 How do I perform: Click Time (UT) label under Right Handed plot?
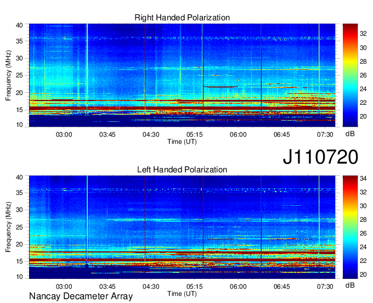182,142
